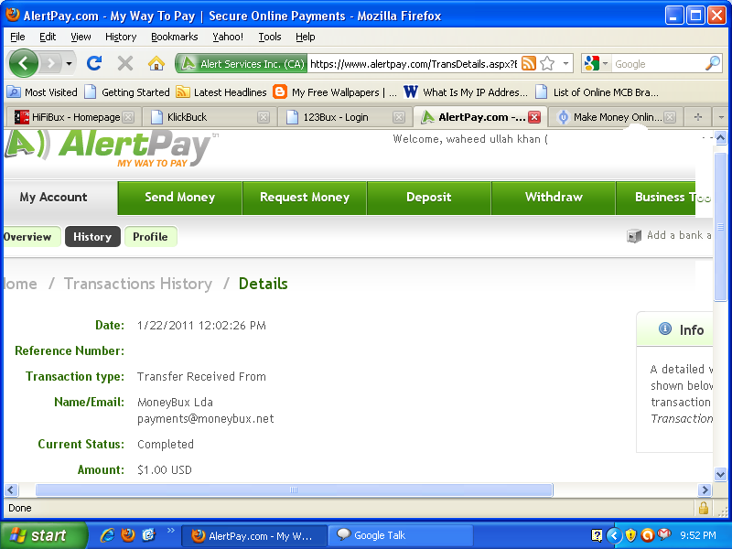Open Latest Headlines feed bookmark
Image resolution: width=732 pixels, height=549 pixels.
point(221,92)
